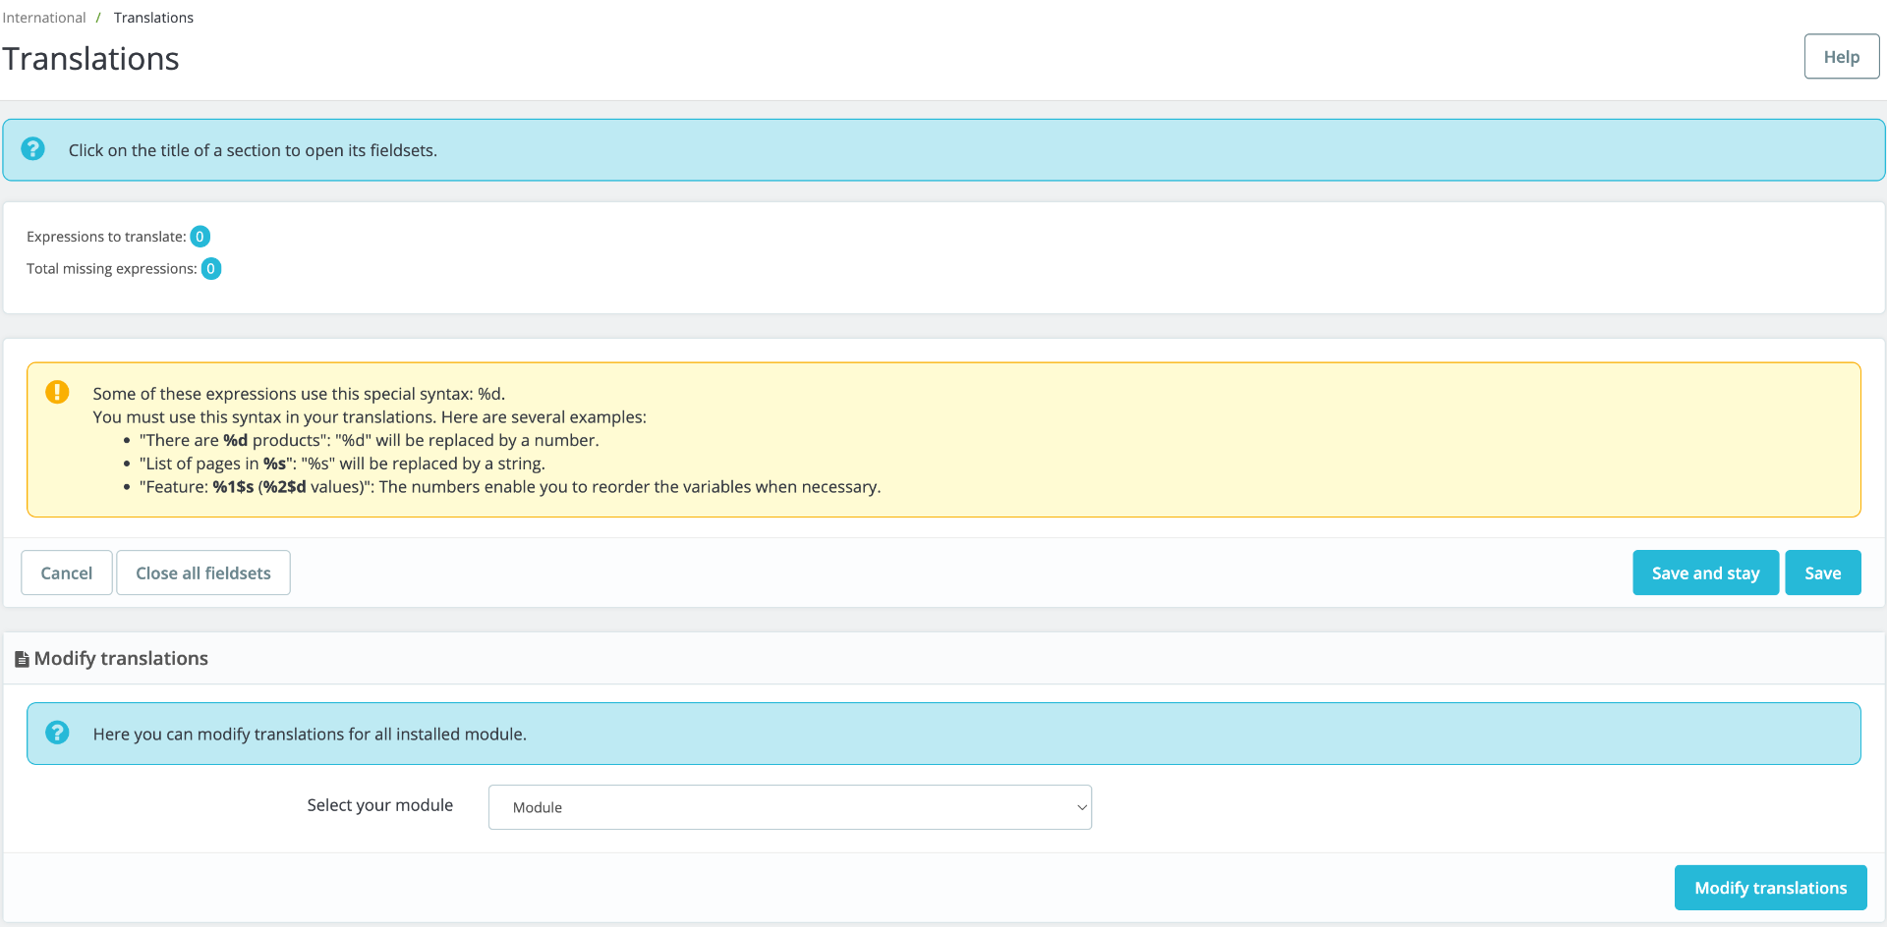Click the Modify translations submit button
This screenshot has height=927, width=1887.
1771,888
